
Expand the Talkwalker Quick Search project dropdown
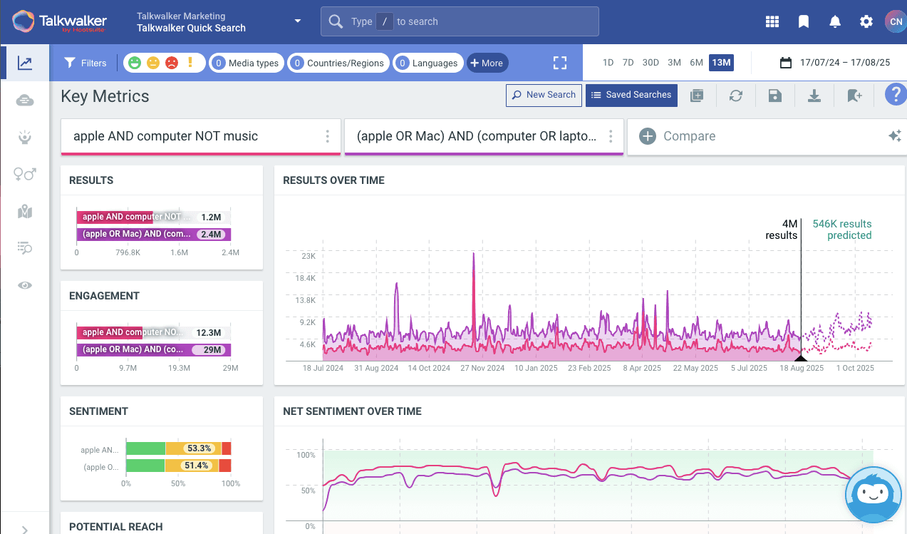coord(298,21)
